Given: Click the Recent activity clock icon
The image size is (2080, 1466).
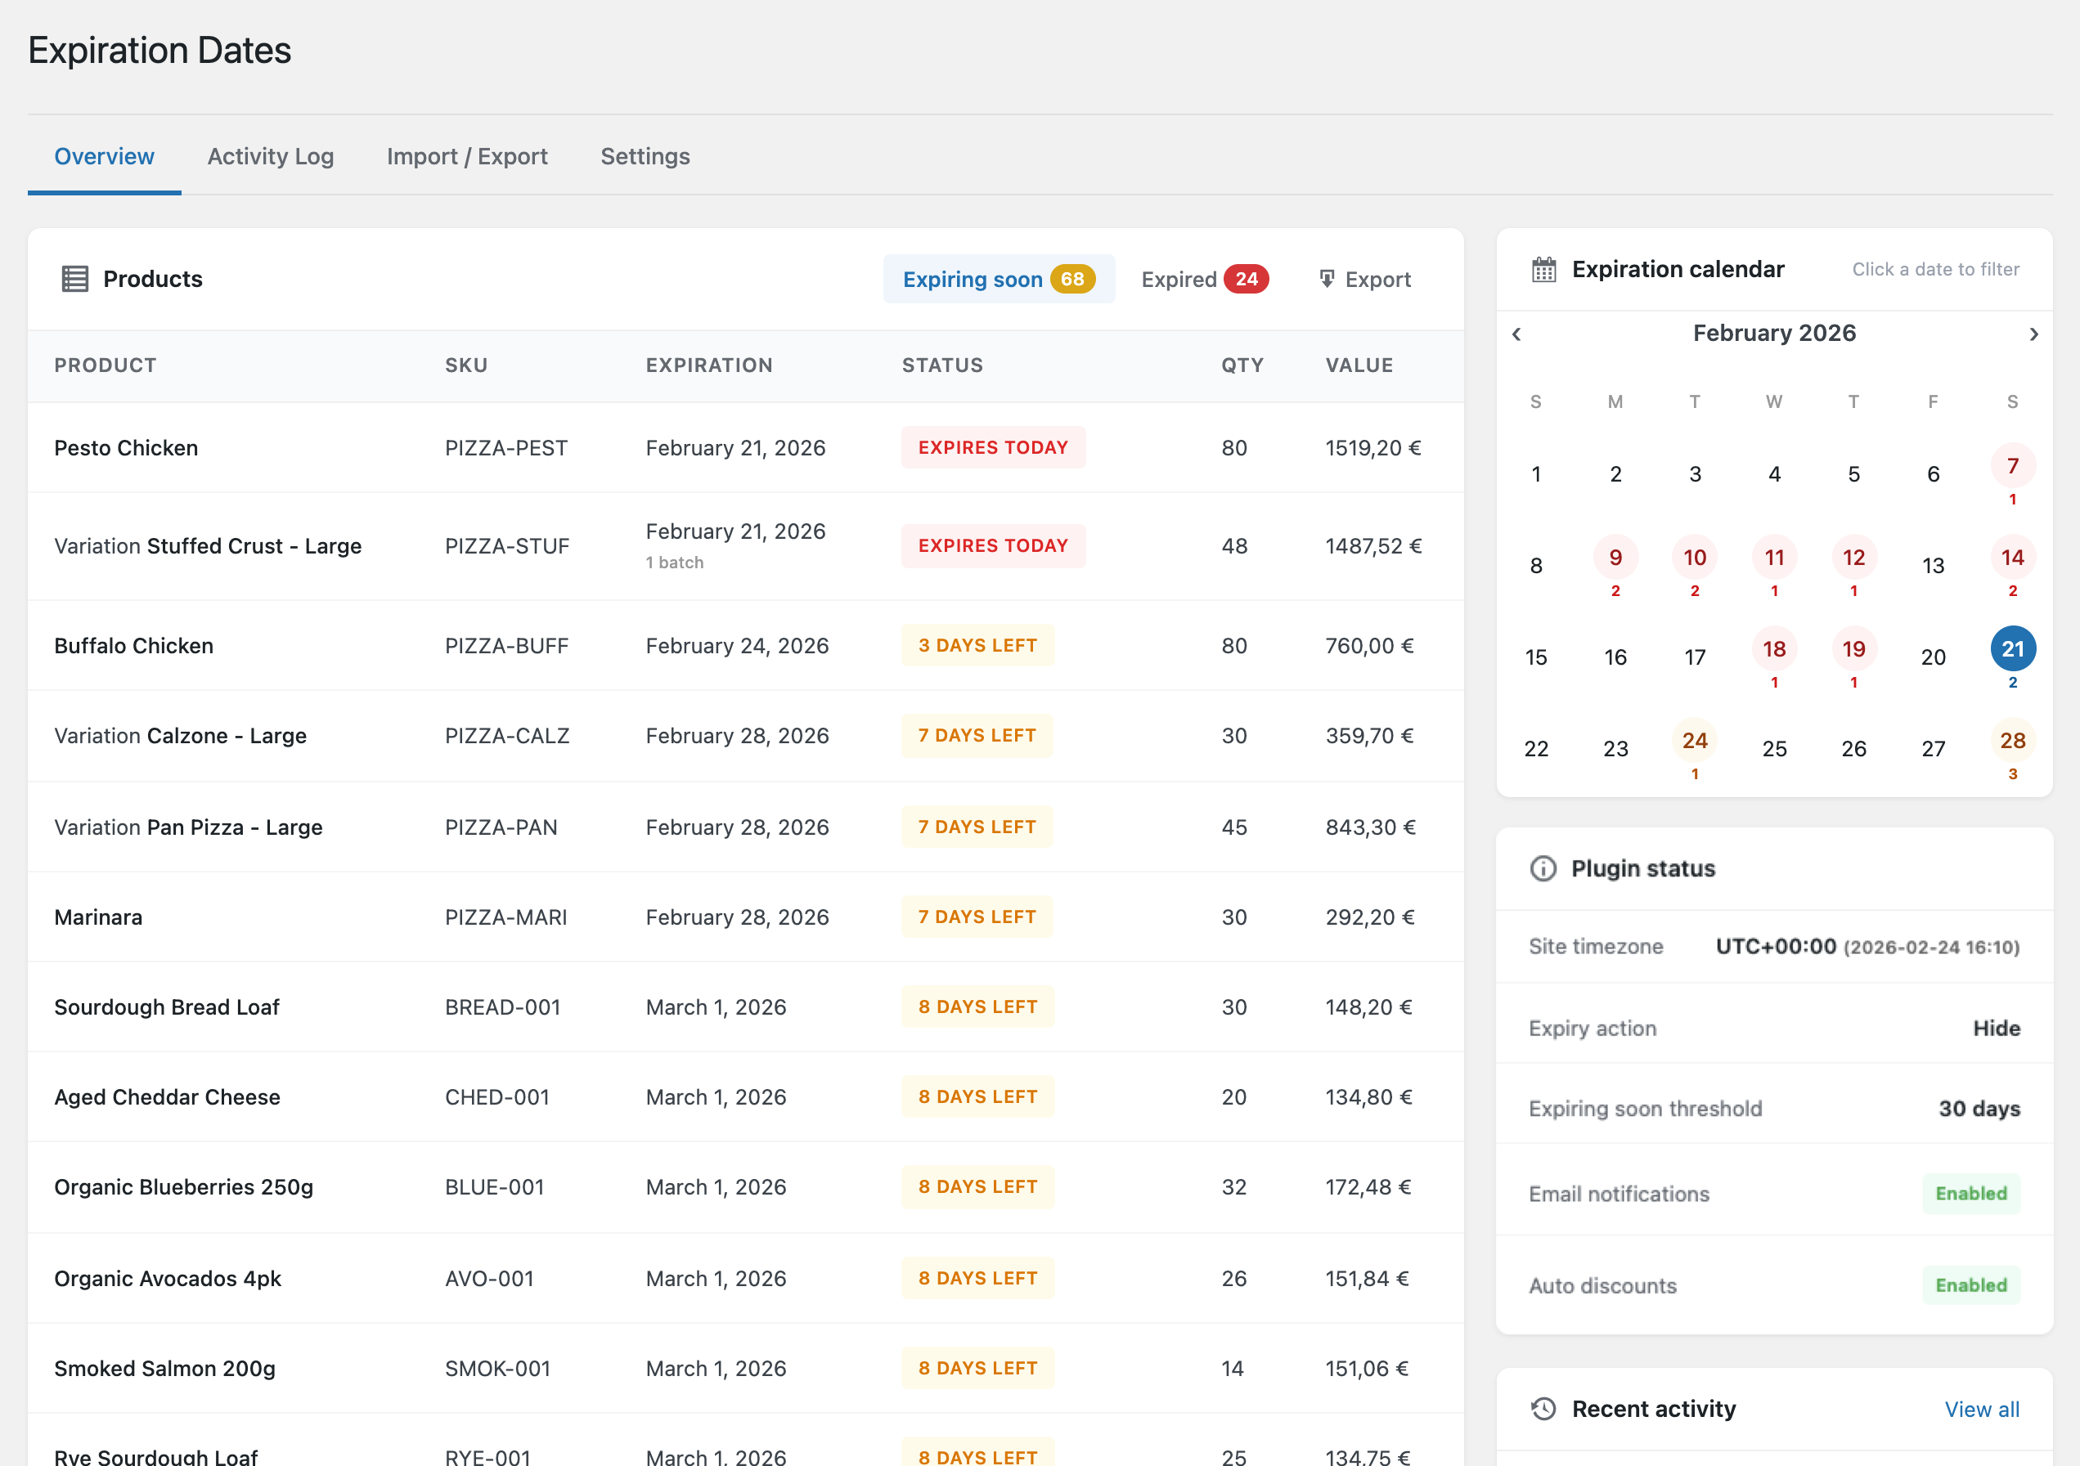Looking at the screenshot, I should point(1543,1409).
